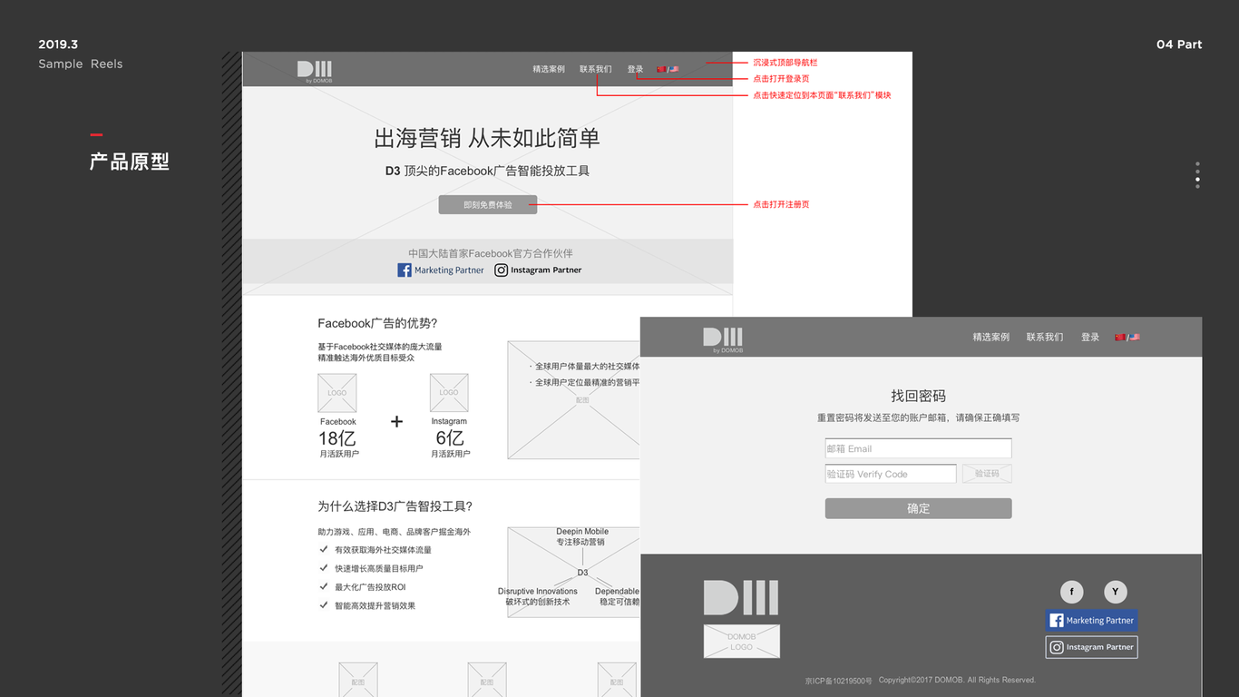Click Disruptive Innovations diagram label
The image size is (1239, 697).
pyautogui.click(x=538, y=596)
